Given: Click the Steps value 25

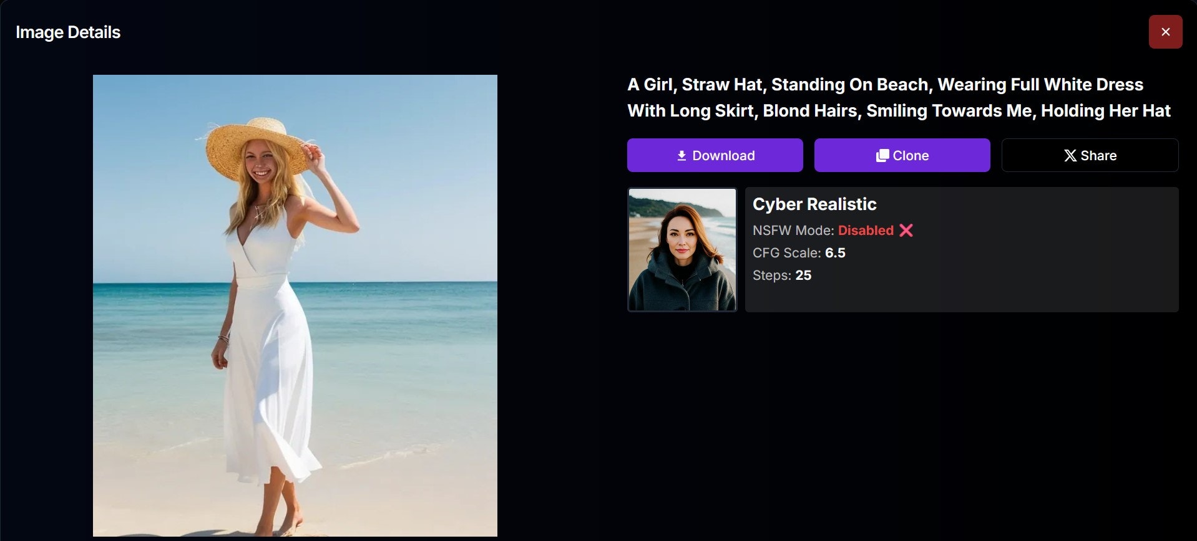Looking at the screenshot, I should [803, 275].
